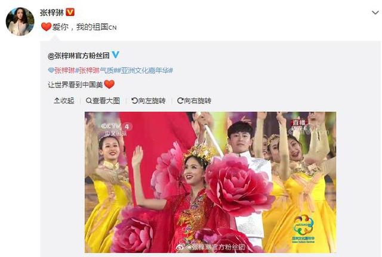This screenshot has width=382, height=257.
Task: Open the 张梓琳 username link
Action: (52, 12)
